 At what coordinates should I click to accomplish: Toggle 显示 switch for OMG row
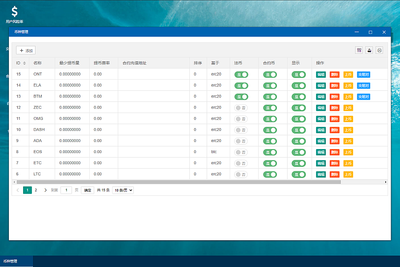(299, 119)
